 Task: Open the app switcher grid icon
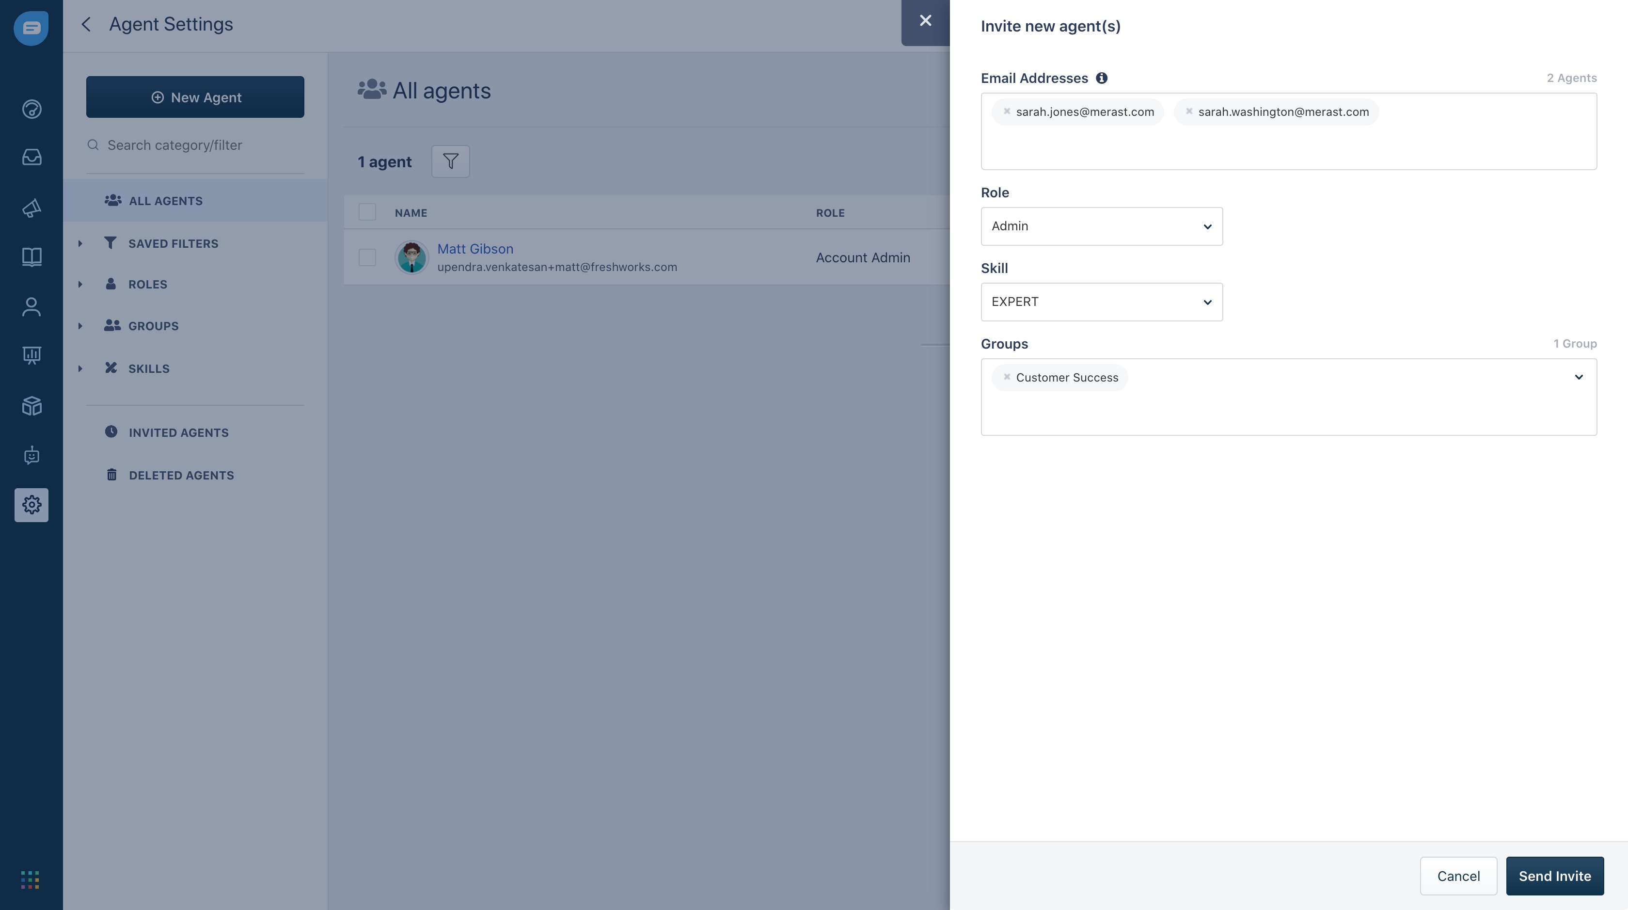point(31,879)
